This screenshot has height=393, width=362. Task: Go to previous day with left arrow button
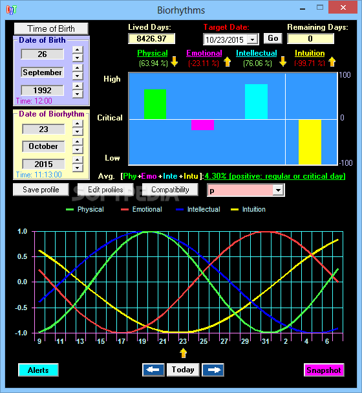coord(153,370)
